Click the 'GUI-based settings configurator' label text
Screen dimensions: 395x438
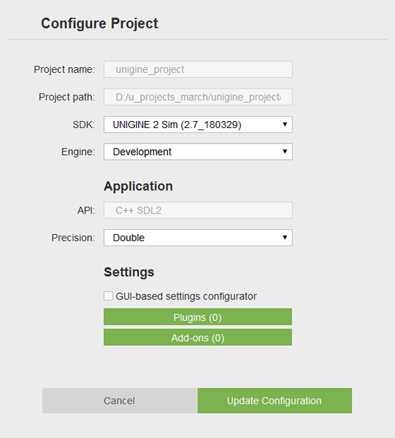tap(186, 296)
